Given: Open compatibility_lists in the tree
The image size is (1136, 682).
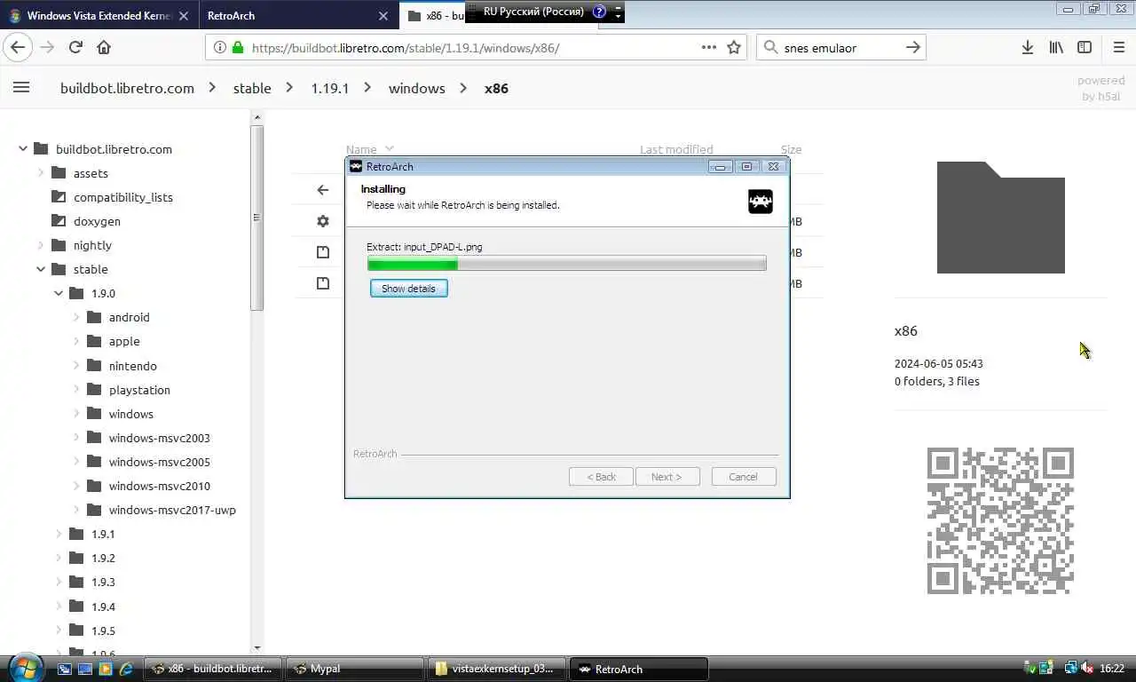Looking at the screenshot, I should (x=123, y=197).
